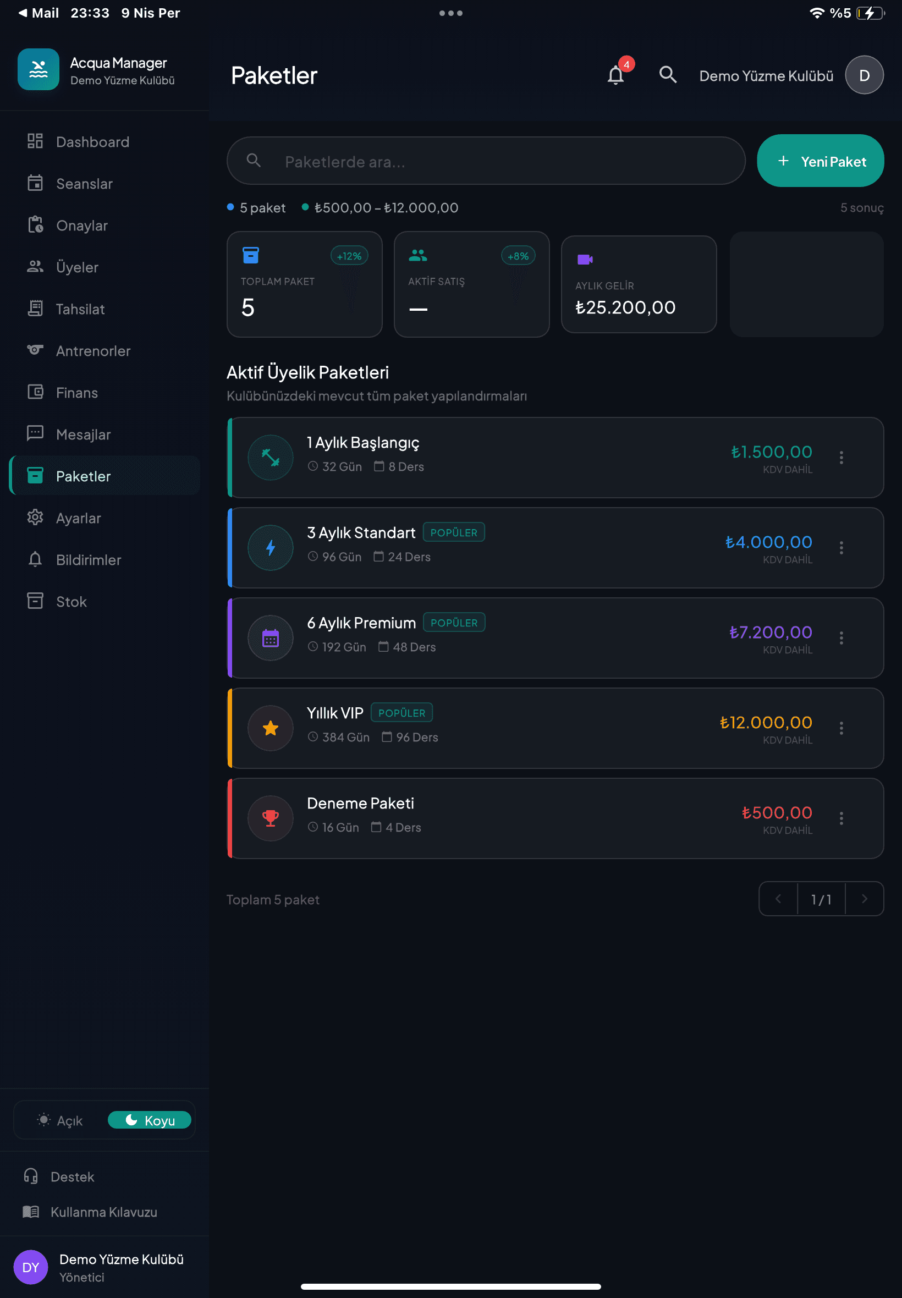Viewport: 902px width, 1298px height.
Task: Click the dumbbell icon of 1 Aylık Başlangıç
Action: (270, 457)
